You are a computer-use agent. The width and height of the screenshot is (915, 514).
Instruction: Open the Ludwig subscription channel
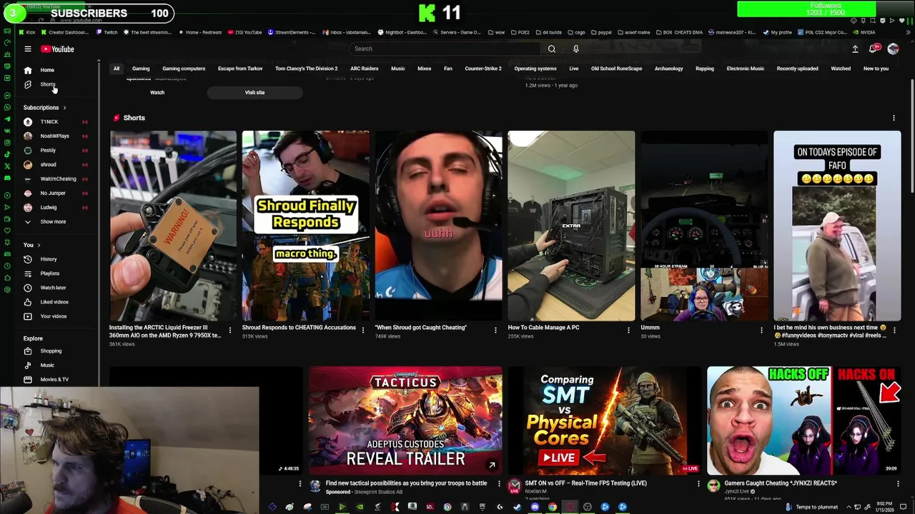[48, 208]
